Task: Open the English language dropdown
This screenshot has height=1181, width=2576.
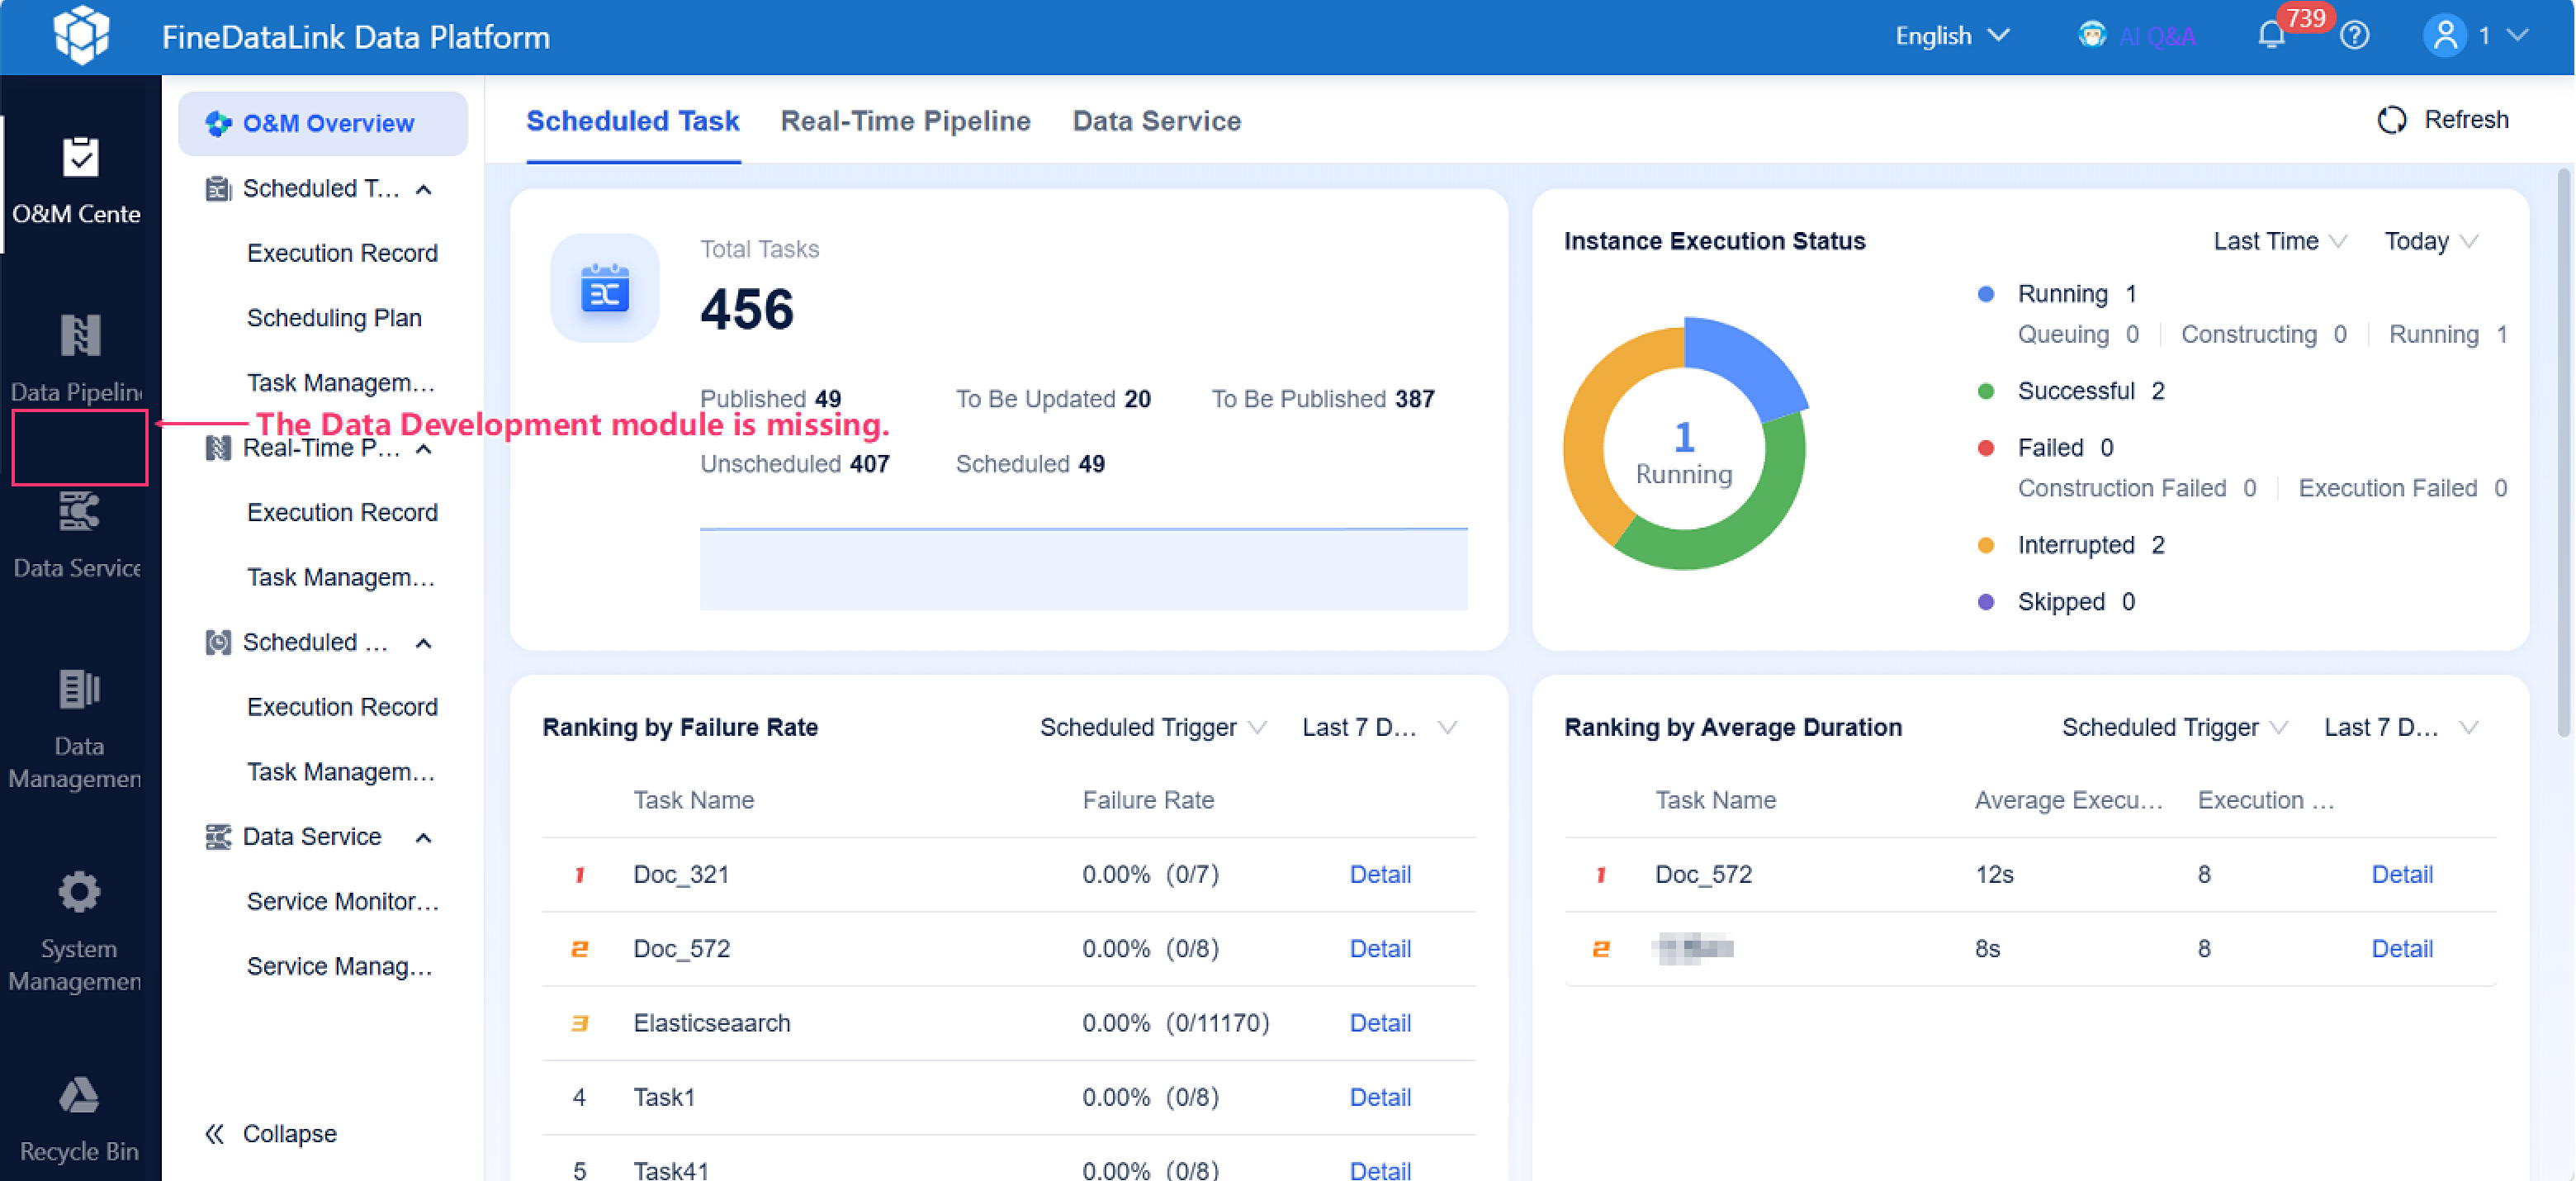Action: 1952,36
